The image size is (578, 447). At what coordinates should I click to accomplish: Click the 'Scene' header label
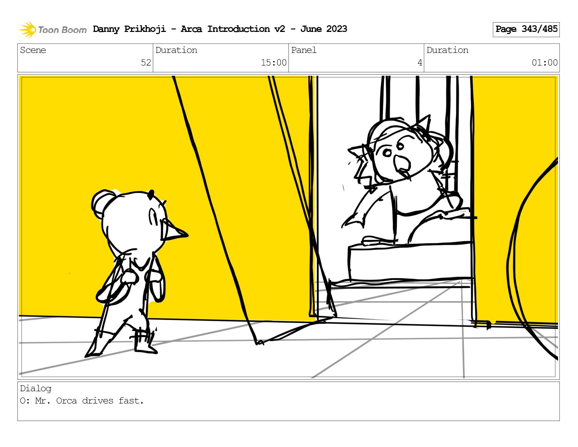tap(33, 50)
